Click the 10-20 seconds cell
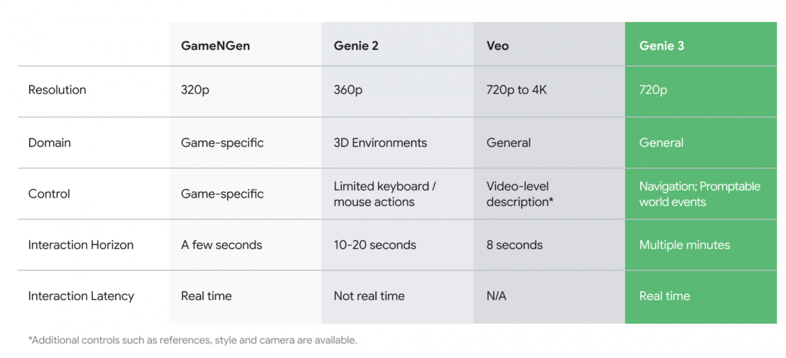 pyautogui.click(x=375, y=245)
